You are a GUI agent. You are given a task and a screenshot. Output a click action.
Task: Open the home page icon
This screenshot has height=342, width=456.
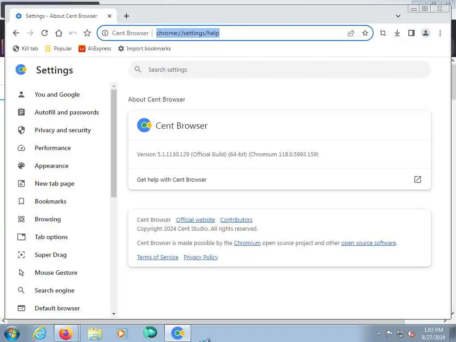pos(59,33)
